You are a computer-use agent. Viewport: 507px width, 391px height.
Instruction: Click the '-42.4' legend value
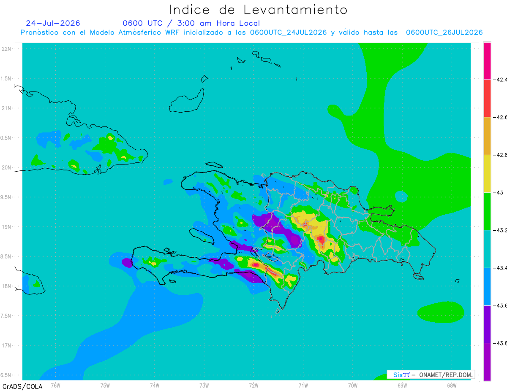(x=500, y=79)
